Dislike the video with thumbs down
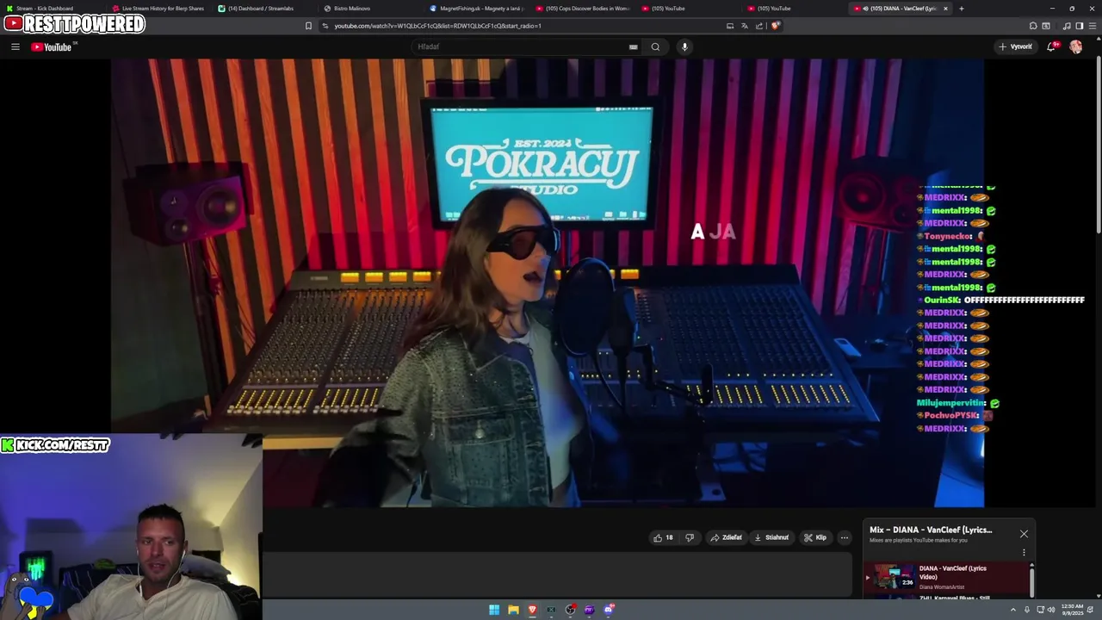This screenshot has height=620, width=1102. pyautogui.click(x=689, y=537)
